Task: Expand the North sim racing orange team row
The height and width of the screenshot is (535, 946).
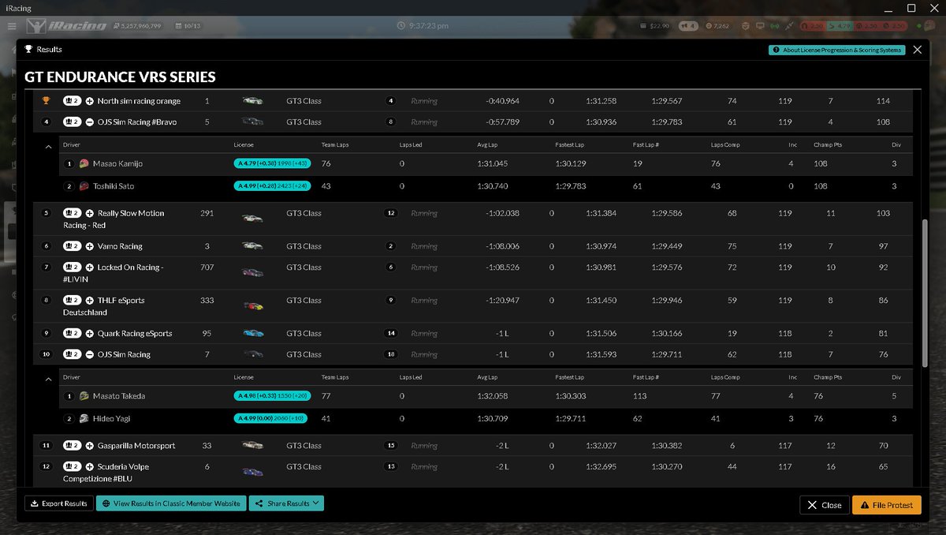Action: tap(90, 101)
